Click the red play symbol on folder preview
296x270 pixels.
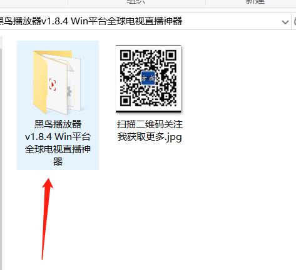pyautogui.click(x=53, y=84)
